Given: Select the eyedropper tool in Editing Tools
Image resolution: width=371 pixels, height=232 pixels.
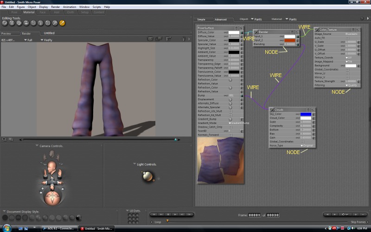Looking at the screenshot, I should click(62, 23).
